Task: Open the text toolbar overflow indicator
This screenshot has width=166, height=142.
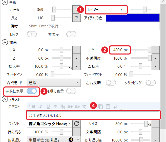Action: [121, 109]
